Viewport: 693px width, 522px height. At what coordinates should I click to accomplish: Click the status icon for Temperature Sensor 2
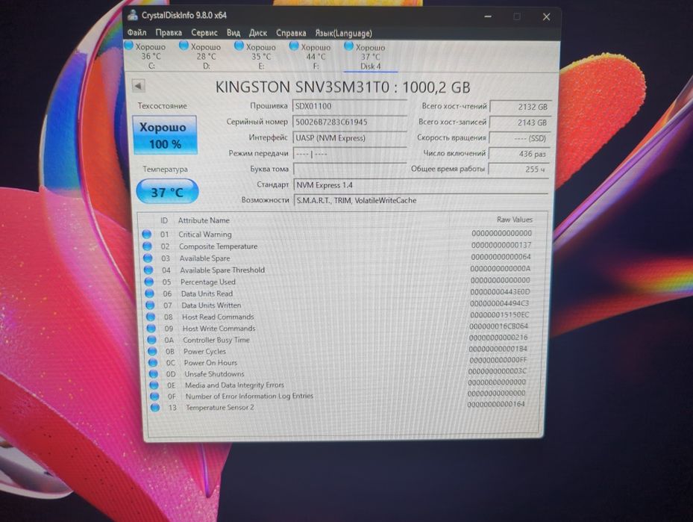155,408
